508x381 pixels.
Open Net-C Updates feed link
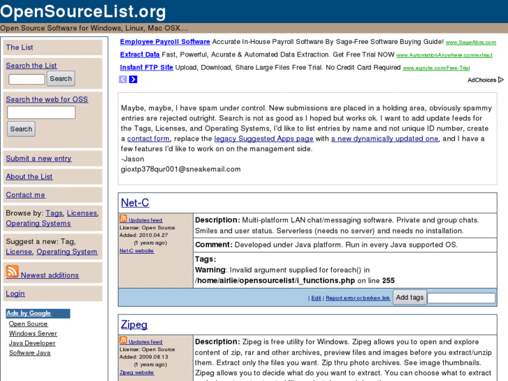coord(145,220)
